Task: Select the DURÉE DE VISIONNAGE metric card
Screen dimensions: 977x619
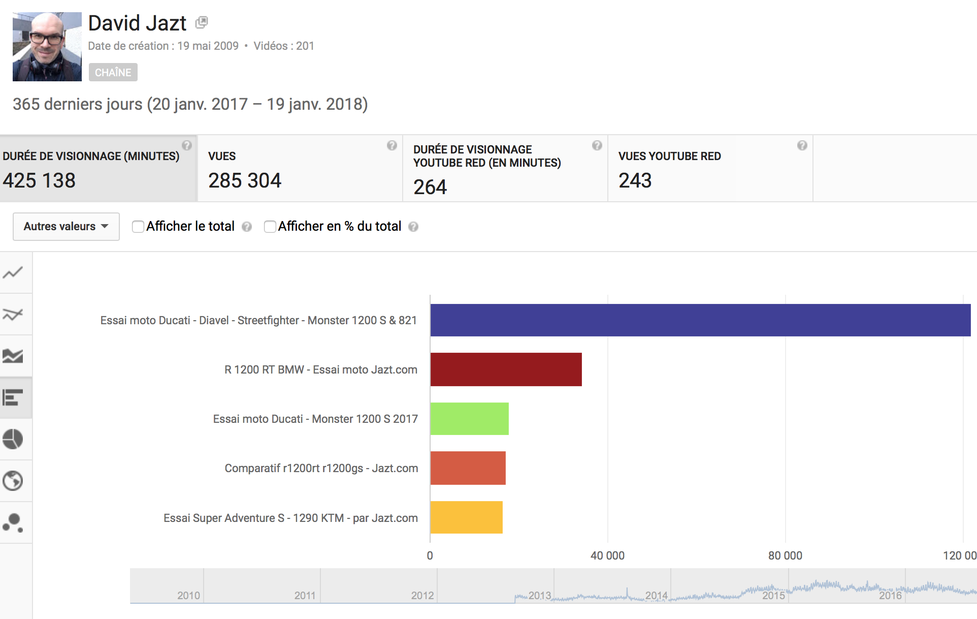Action: coord(96,168)
